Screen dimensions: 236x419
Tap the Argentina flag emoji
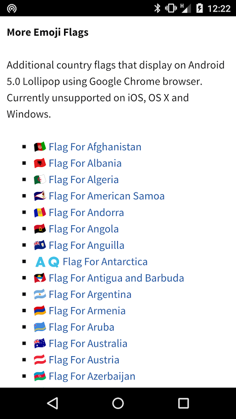coord(40,294)
